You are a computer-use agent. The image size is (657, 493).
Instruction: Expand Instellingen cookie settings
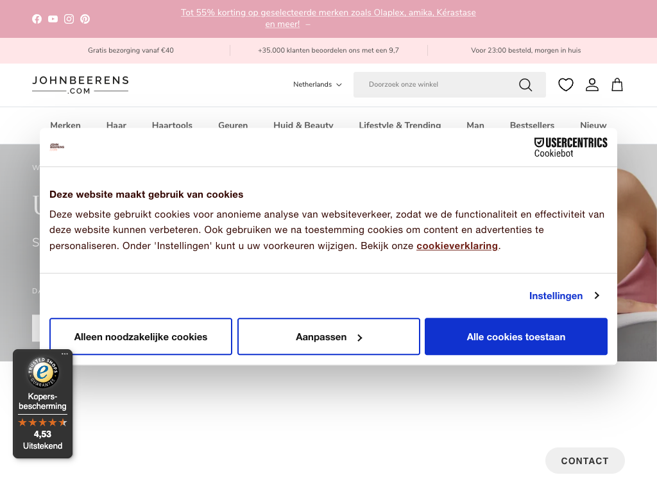point(564,295)
